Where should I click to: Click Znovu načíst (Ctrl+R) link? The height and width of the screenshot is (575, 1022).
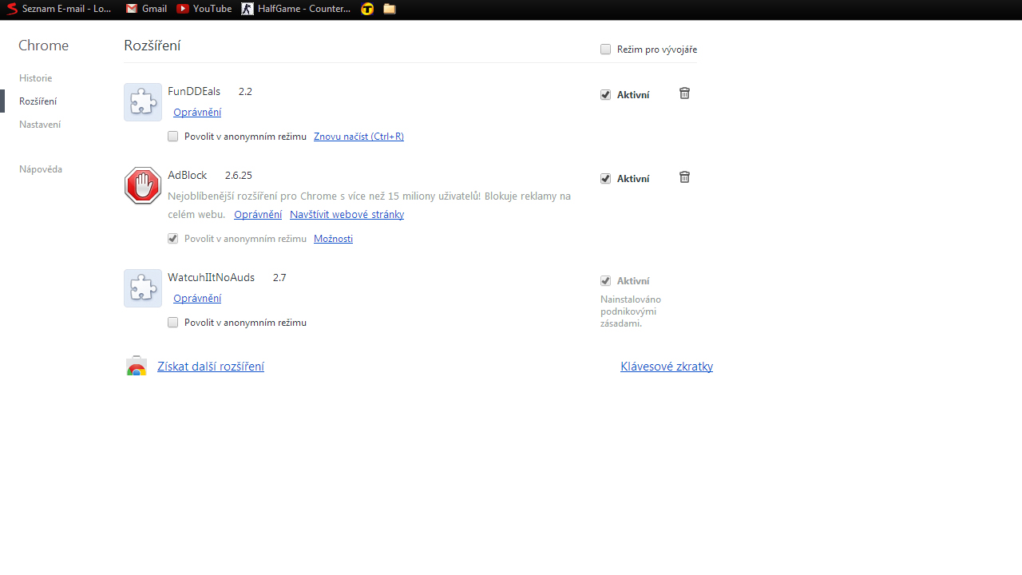(358, 137)
